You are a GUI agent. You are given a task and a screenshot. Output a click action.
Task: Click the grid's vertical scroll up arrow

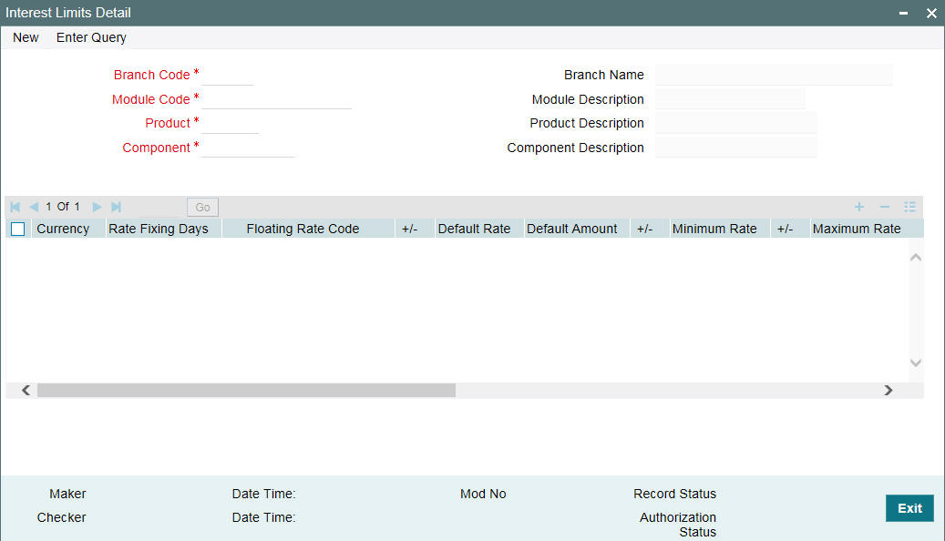916,257
